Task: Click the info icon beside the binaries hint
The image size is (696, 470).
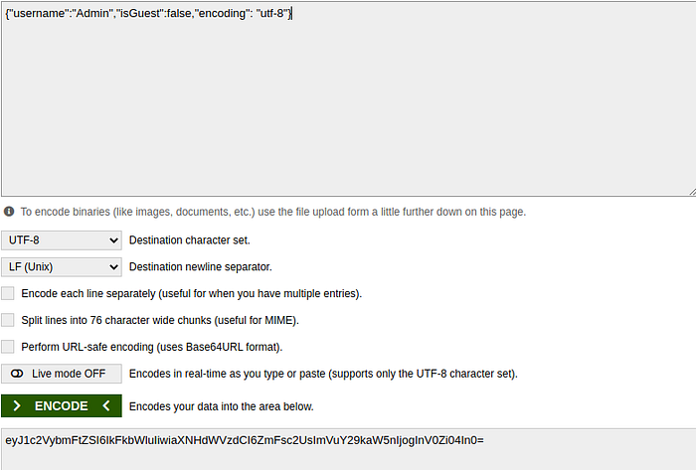Action: pos(9,212)
